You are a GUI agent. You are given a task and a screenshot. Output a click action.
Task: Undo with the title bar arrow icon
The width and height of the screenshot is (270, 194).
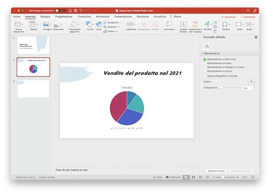(x=81, y=11)
